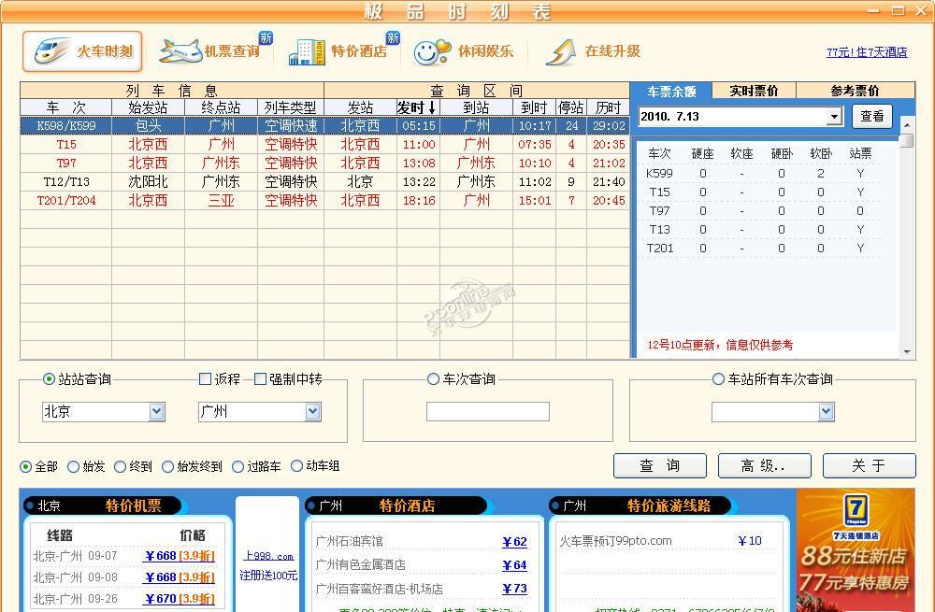Open the 7天连锁酒店 advertisement banner
This screenshot has width=935, height=612.
pyautogui.click(x=856, y=550)
